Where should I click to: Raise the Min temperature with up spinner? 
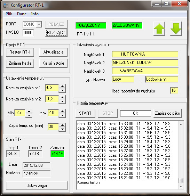(29, 111)
